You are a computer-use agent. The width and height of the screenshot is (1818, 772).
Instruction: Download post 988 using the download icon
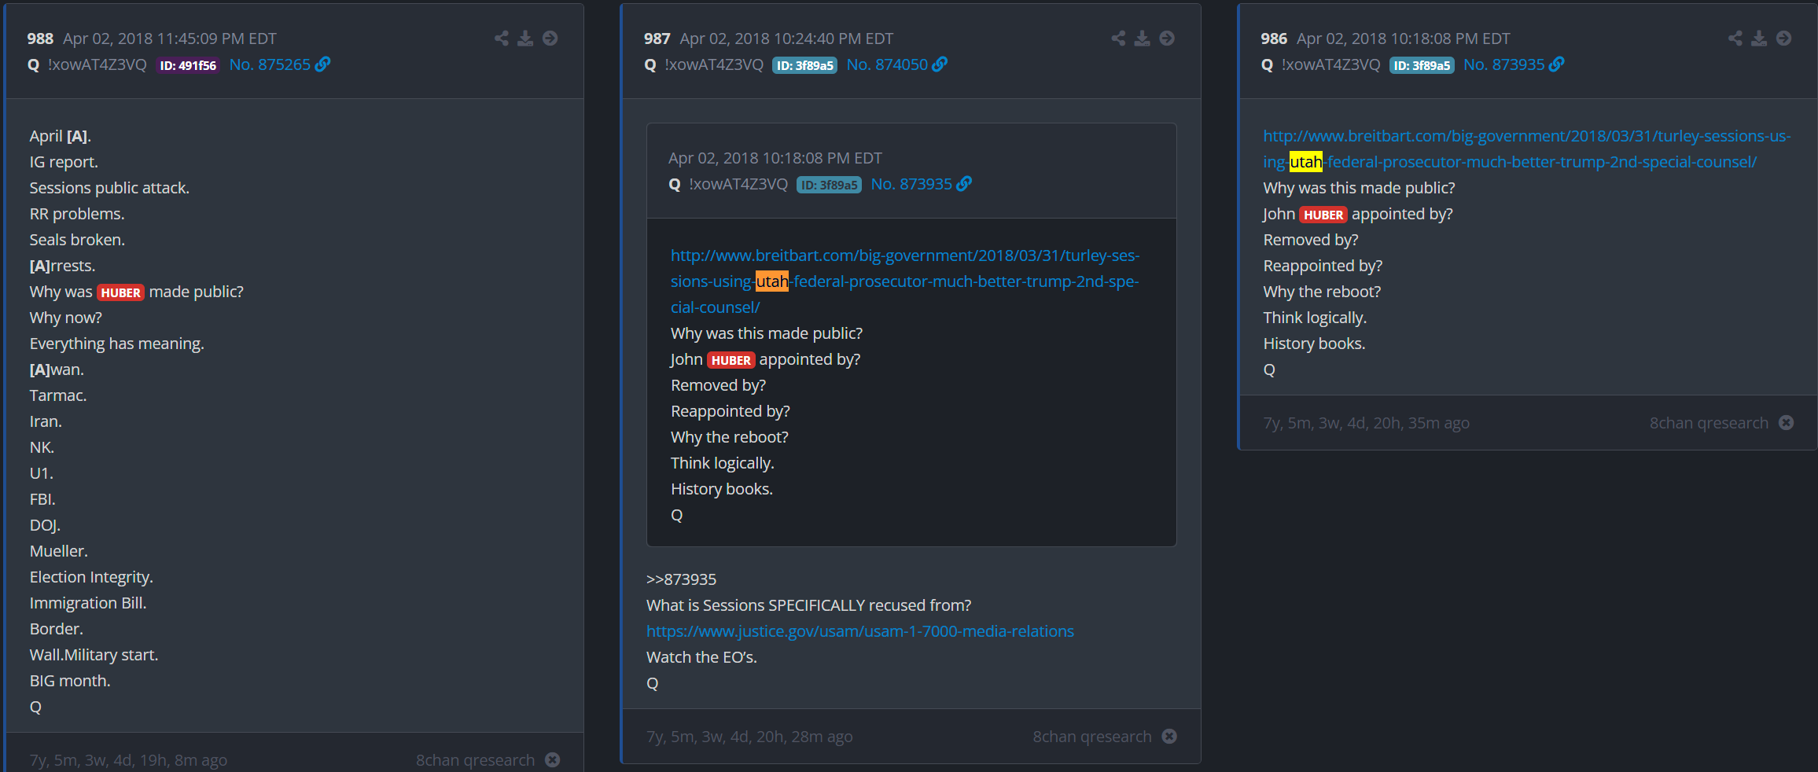pyautogui.click(x=525, y=39)
